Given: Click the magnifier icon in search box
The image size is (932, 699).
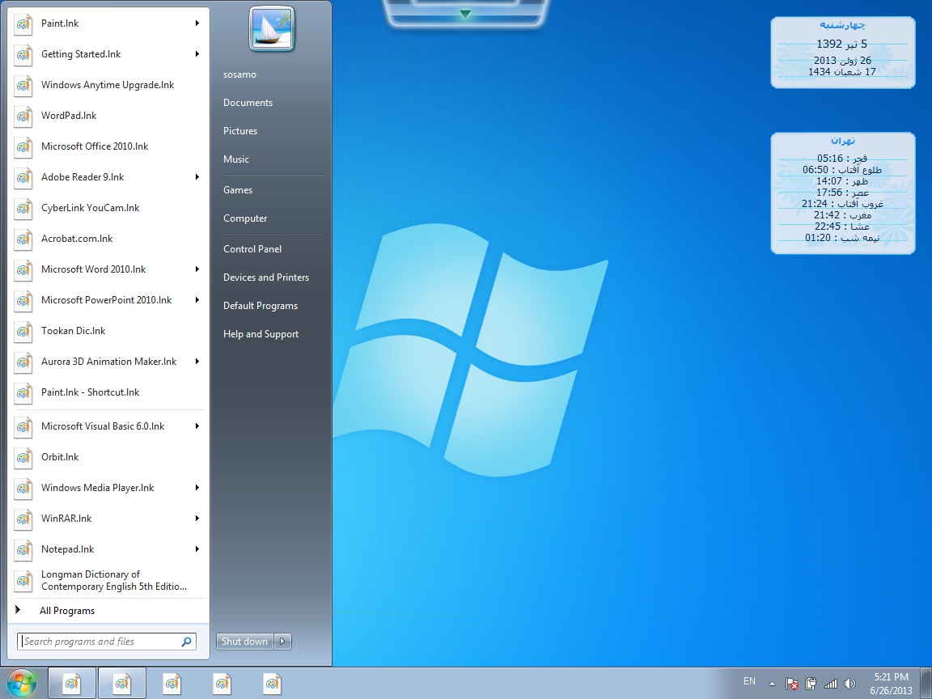Looking at the screenshot, I should (187, 642).
